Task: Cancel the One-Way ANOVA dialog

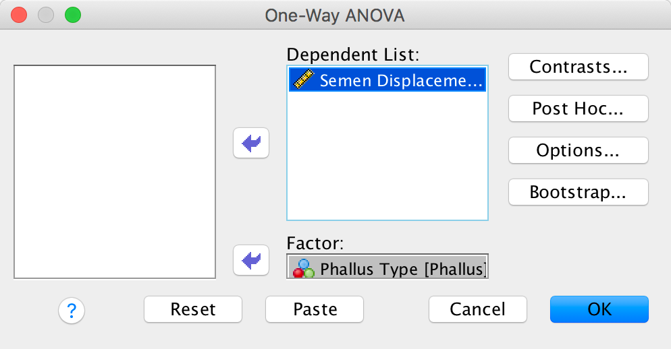Action: coord(477,309)
